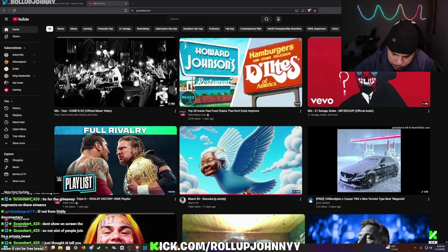Open a new browser tab

tap(133, 3)
